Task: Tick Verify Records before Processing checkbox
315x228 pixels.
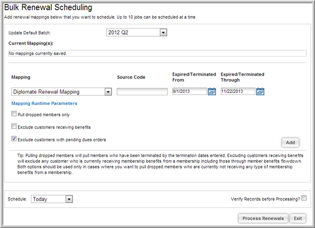Action: [304, 198]
